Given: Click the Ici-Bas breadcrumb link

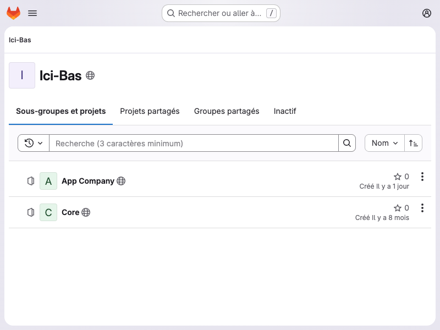Looking at the screenshot, I should tap(20, 40).
